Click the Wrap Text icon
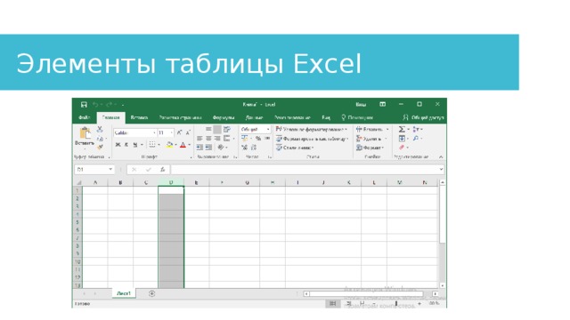This screenshot has height=320, width=570. pos(227,129)
